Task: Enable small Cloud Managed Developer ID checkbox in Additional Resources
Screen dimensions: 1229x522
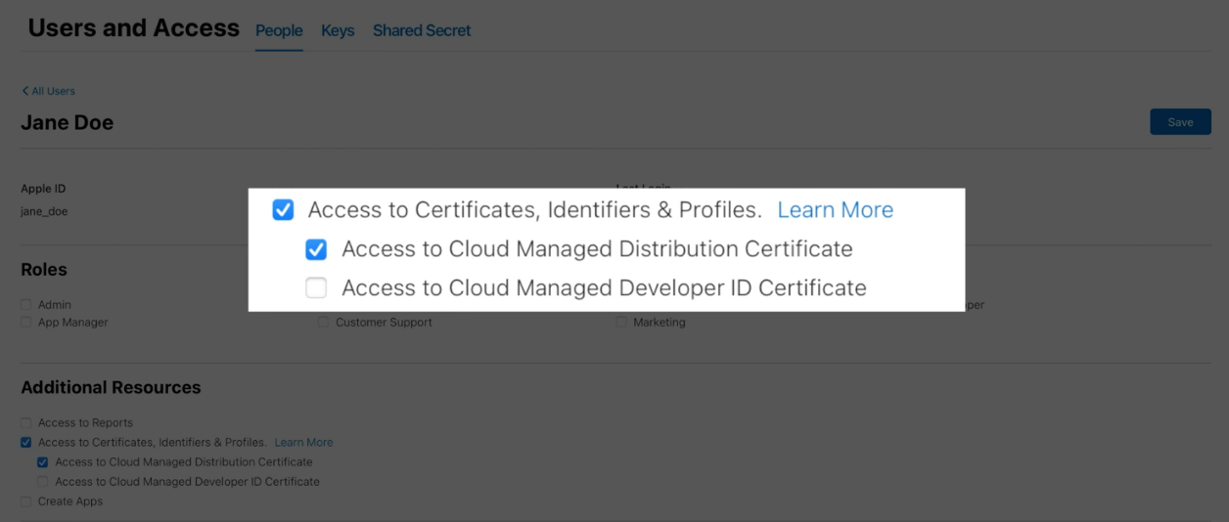Action: (x=43, y=482)
